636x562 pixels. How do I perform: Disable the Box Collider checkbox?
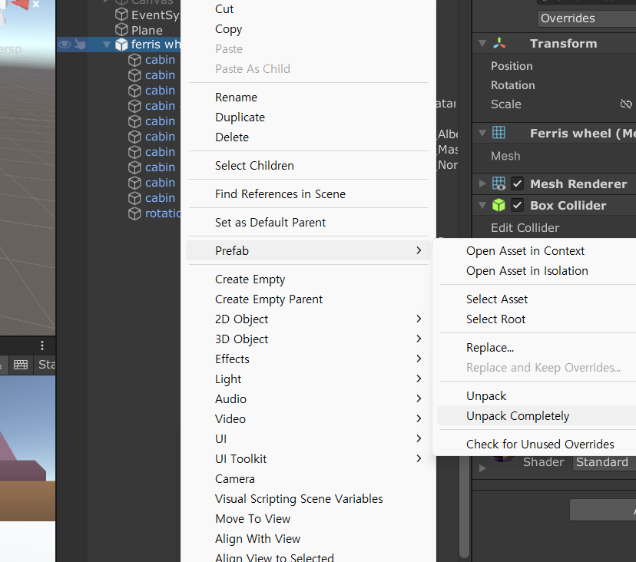[517, 205]
